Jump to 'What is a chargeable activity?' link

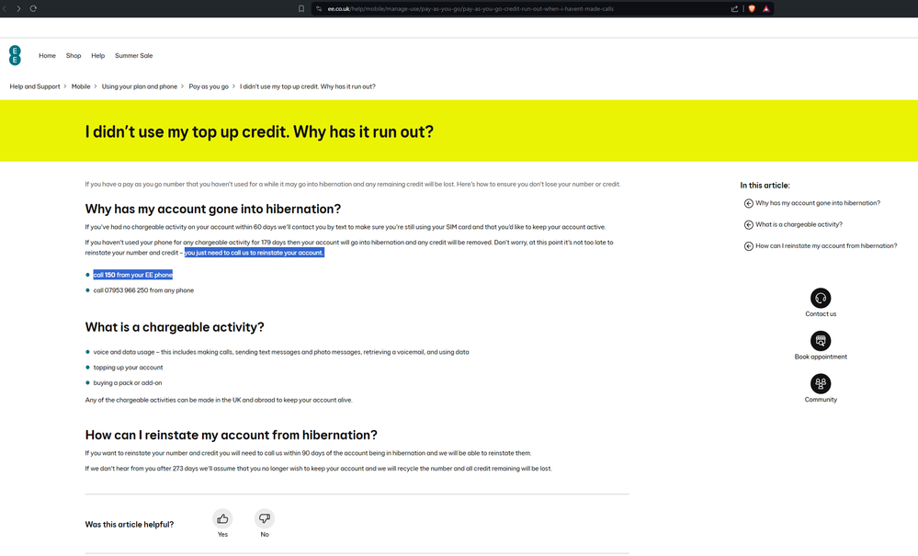pos(799,224)
